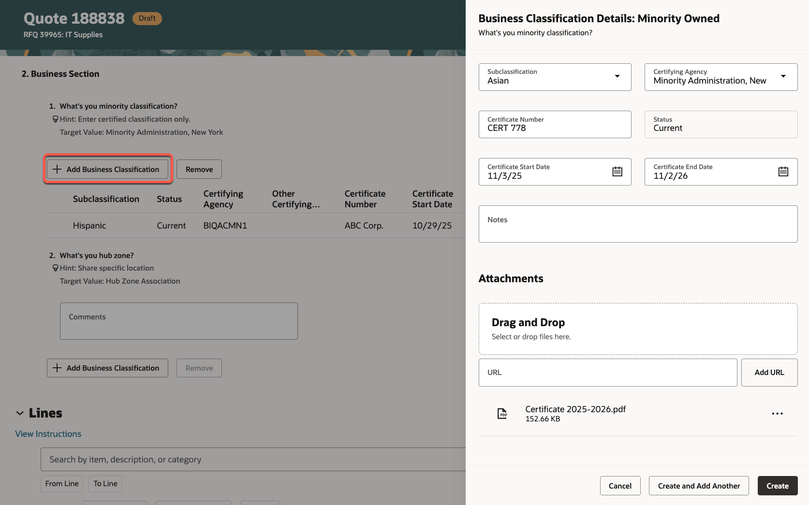Click the hint lightbulb under minority classification question
The width and height of the screenshot is (809, 505).
point(55,119)
